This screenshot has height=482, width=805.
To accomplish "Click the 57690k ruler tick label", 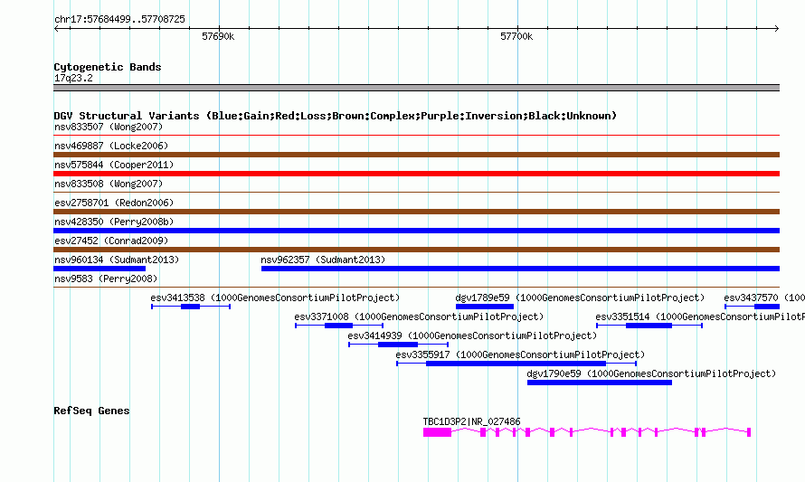I will (x=218, y=36).
